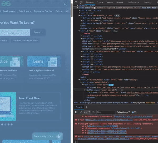
Task: Click the ellipsis badge in ul#hslider
Action: pos(101,21)
